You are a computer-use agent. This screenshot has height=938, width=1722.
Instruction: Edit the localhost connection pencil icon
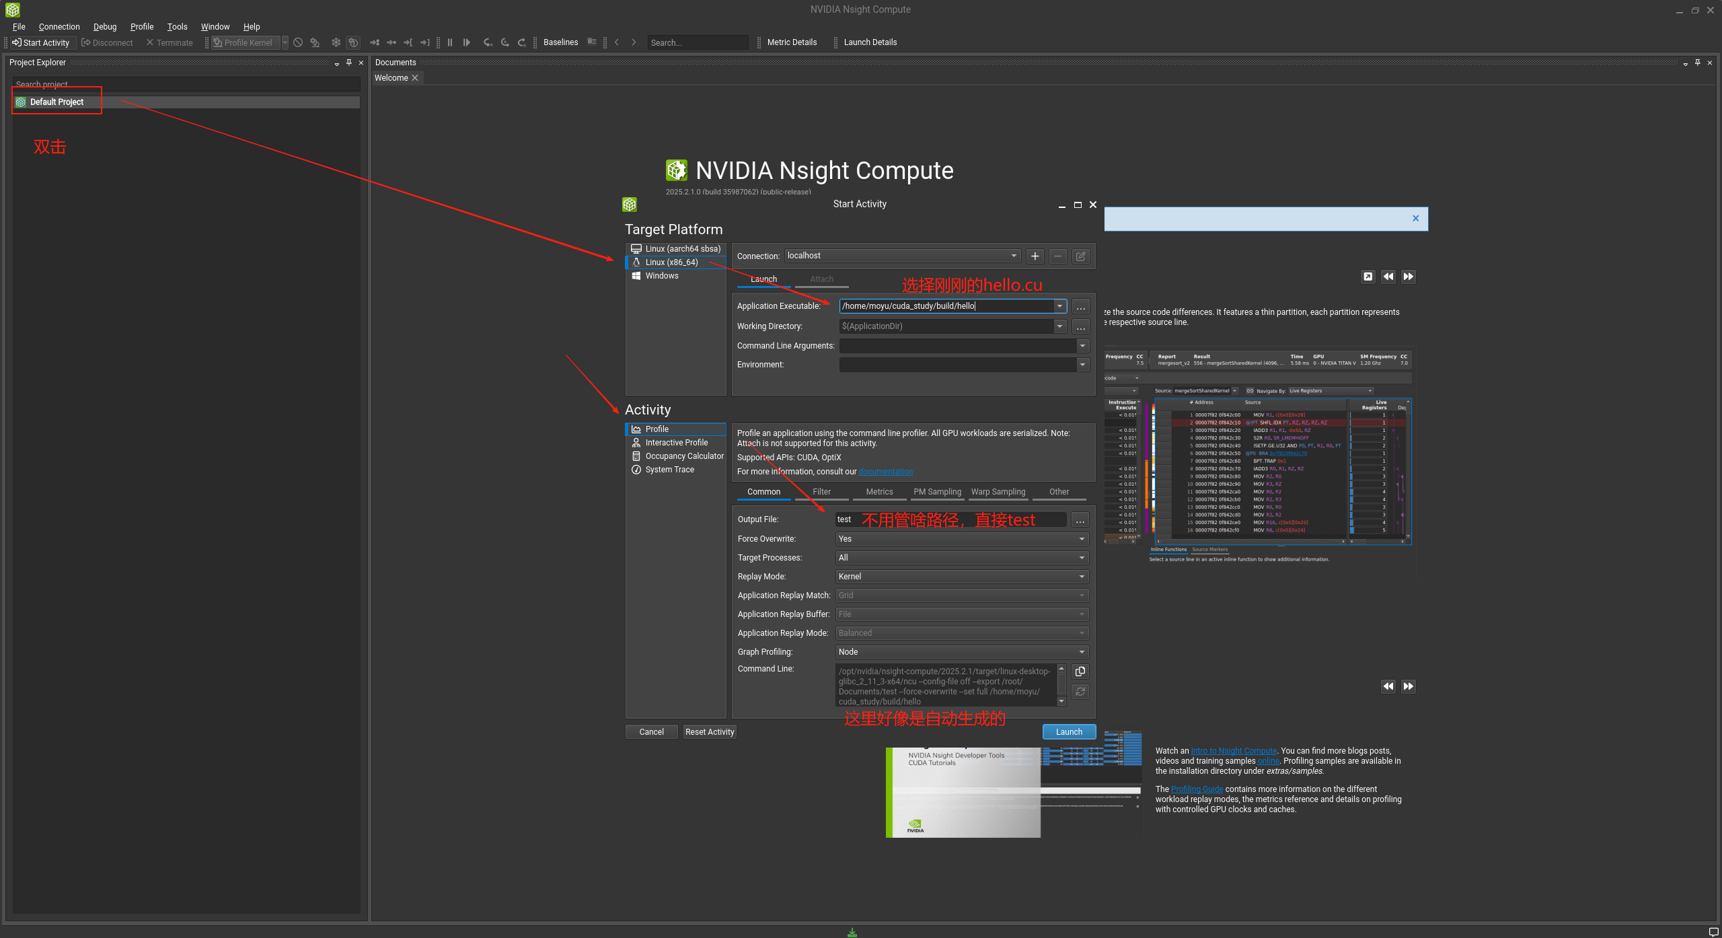[1080, 256]
